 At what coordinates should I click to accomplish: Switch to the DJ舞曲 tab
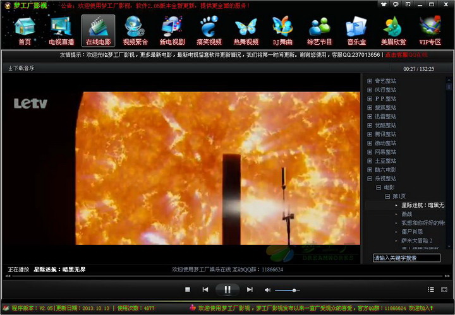click(282, 30)
